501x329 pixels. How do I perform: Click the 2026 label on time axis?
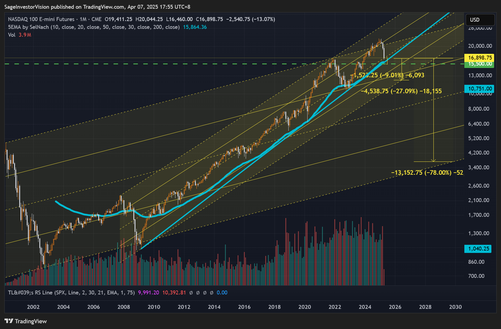click(x=395, y=307)
